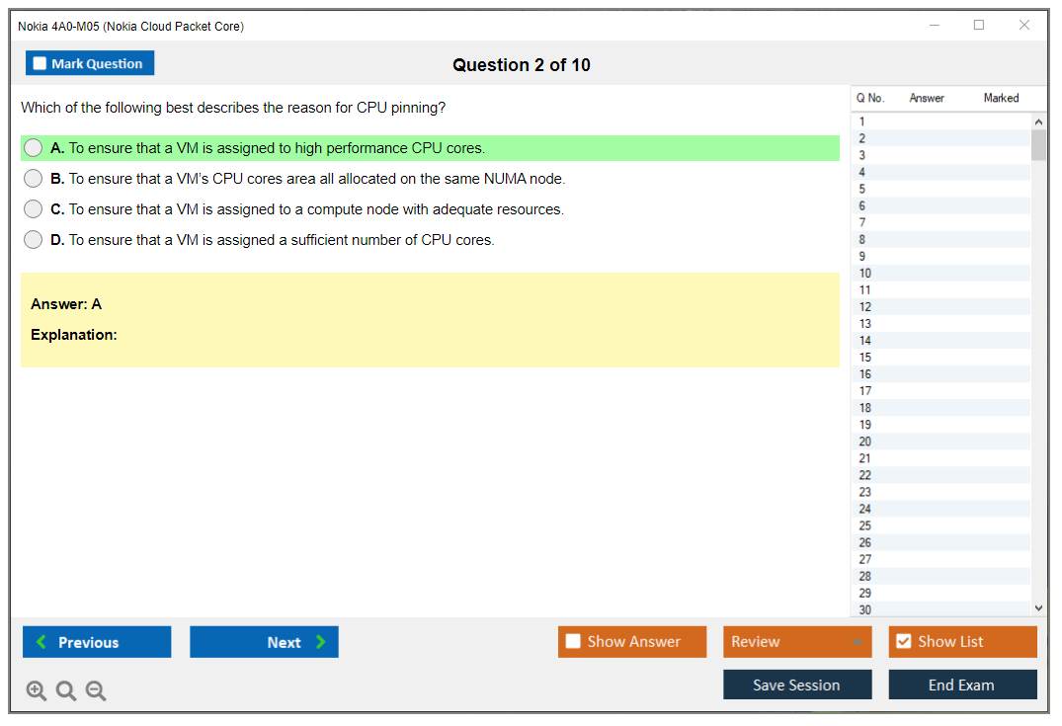Image resolution: width=1062 pixels, height=726 pixels.
Task: Jump to question 10 in the list
Action: click(865, 274)
